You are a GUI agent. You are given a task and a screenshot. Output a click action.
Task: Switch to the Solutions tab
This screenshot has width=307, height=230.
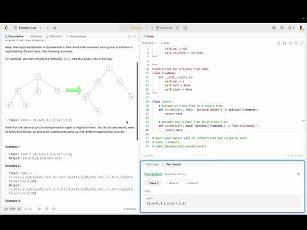[x=54, y=36]
